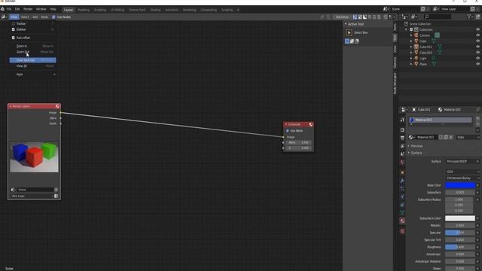482x271 pixels.
Task: Click the Camera object icon in outliner
Action: [x=416, y=35]
